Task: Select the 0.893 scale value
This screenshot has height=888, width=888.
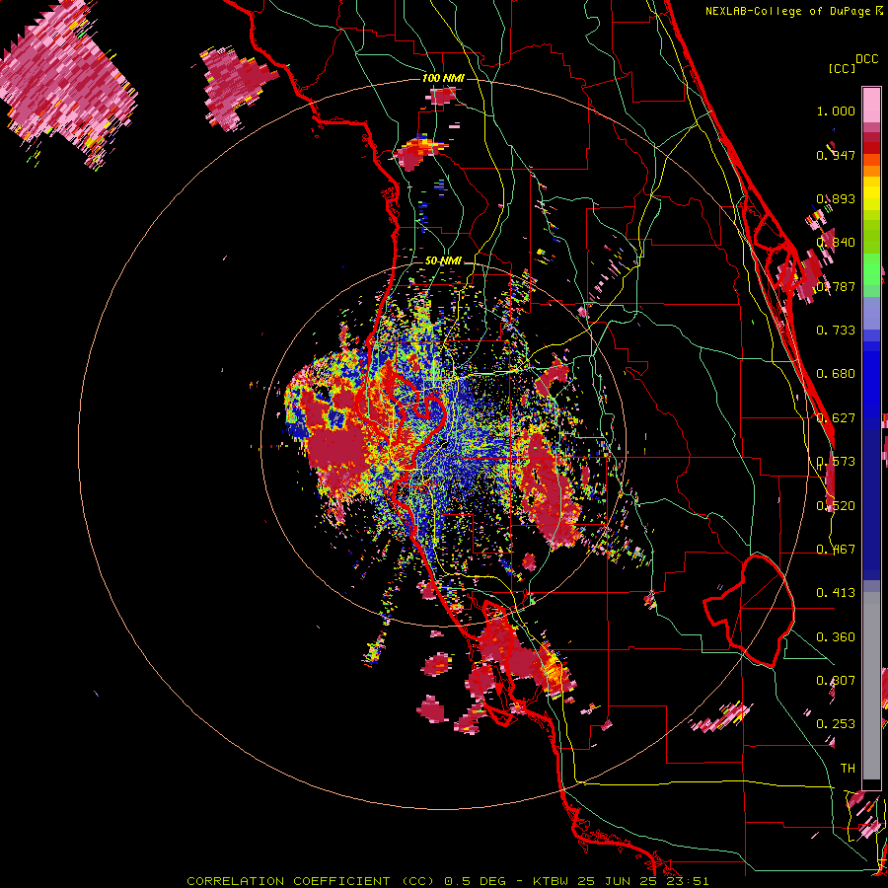Action: pyautogui.click(x=836, y=198)
